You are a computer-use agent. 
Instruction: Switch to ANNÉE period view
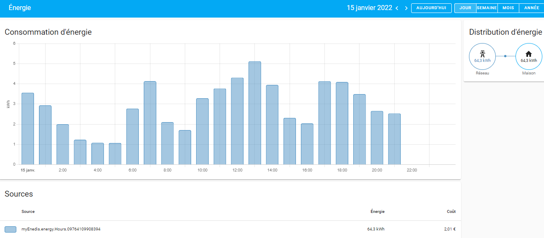(531, 8)
